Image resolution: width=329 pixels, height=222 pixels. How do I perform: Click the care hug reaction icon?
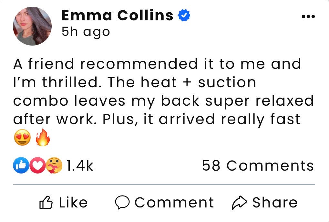coord(53,166)
